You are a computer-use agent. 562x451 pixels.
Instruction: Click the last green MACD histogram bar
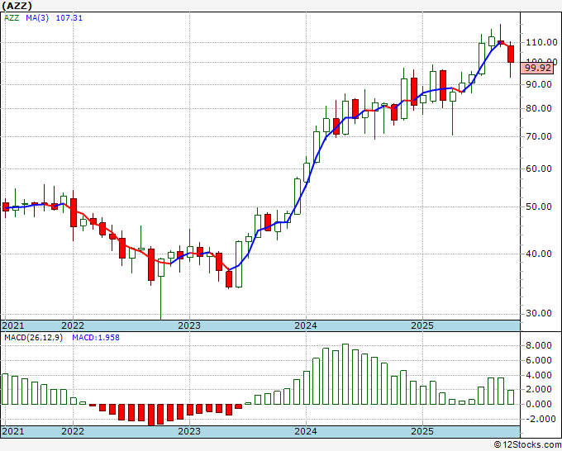pyautogui.click(x=511, y=397)
